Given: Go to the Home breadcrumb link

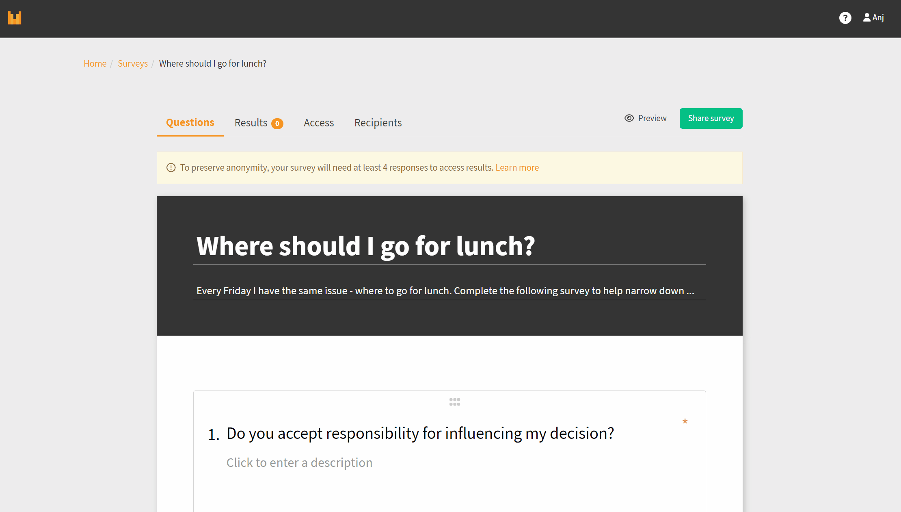Looking at the screenshot, I should (x=95, y=63).
